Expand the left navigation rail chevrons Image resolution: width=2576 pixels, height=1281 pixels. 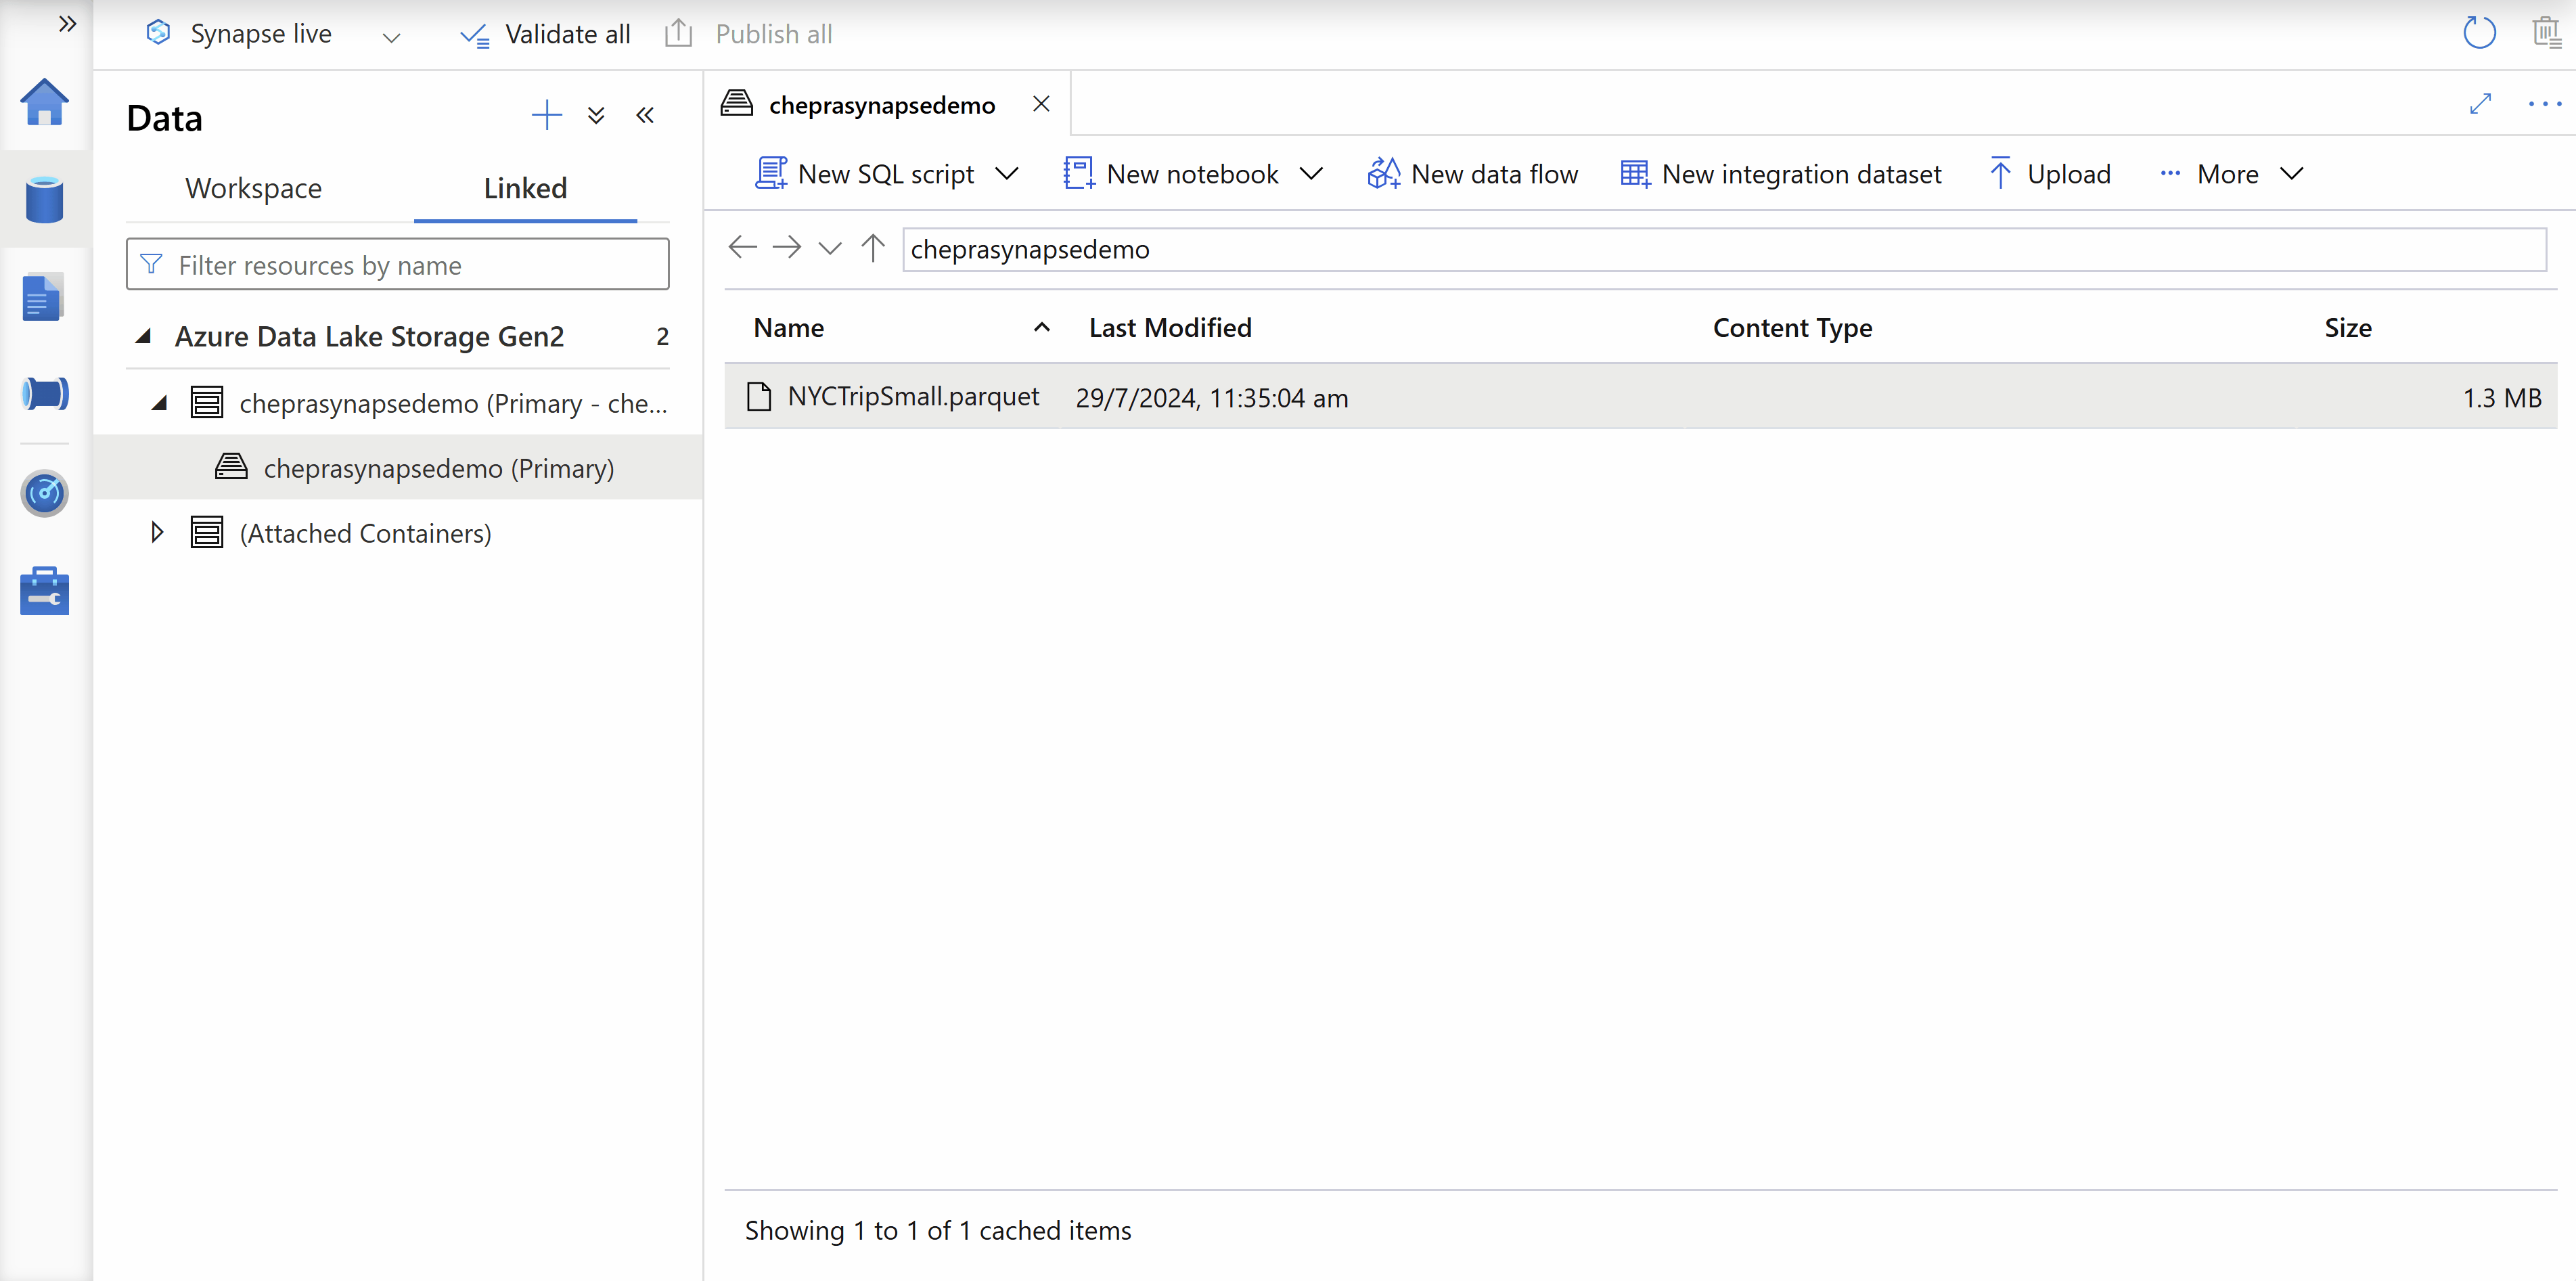67,24
